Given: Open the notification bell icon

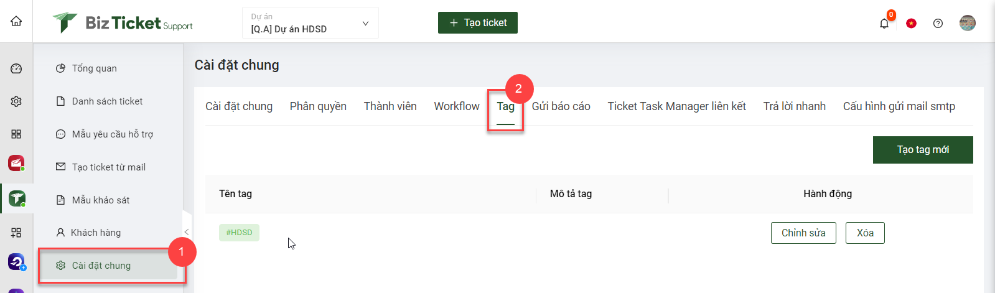Looking at the screenshot, I should [884, 23].
